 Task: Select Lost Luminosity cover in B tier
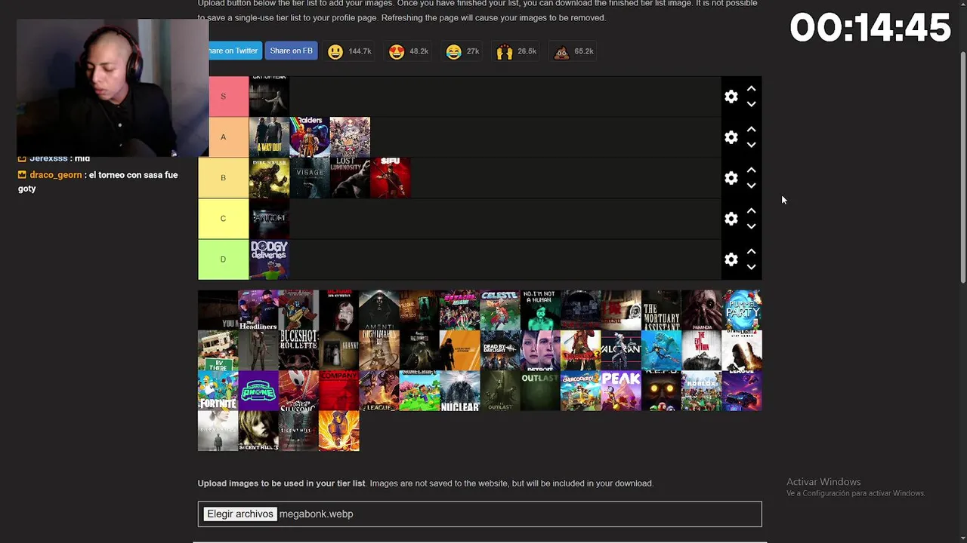[350, 178]
